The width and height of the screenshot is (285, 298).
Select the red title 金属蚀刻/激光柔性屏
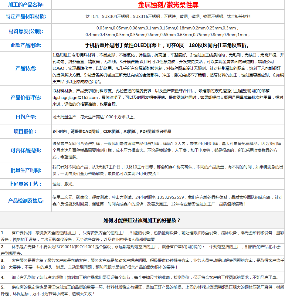tap(168, 5)
